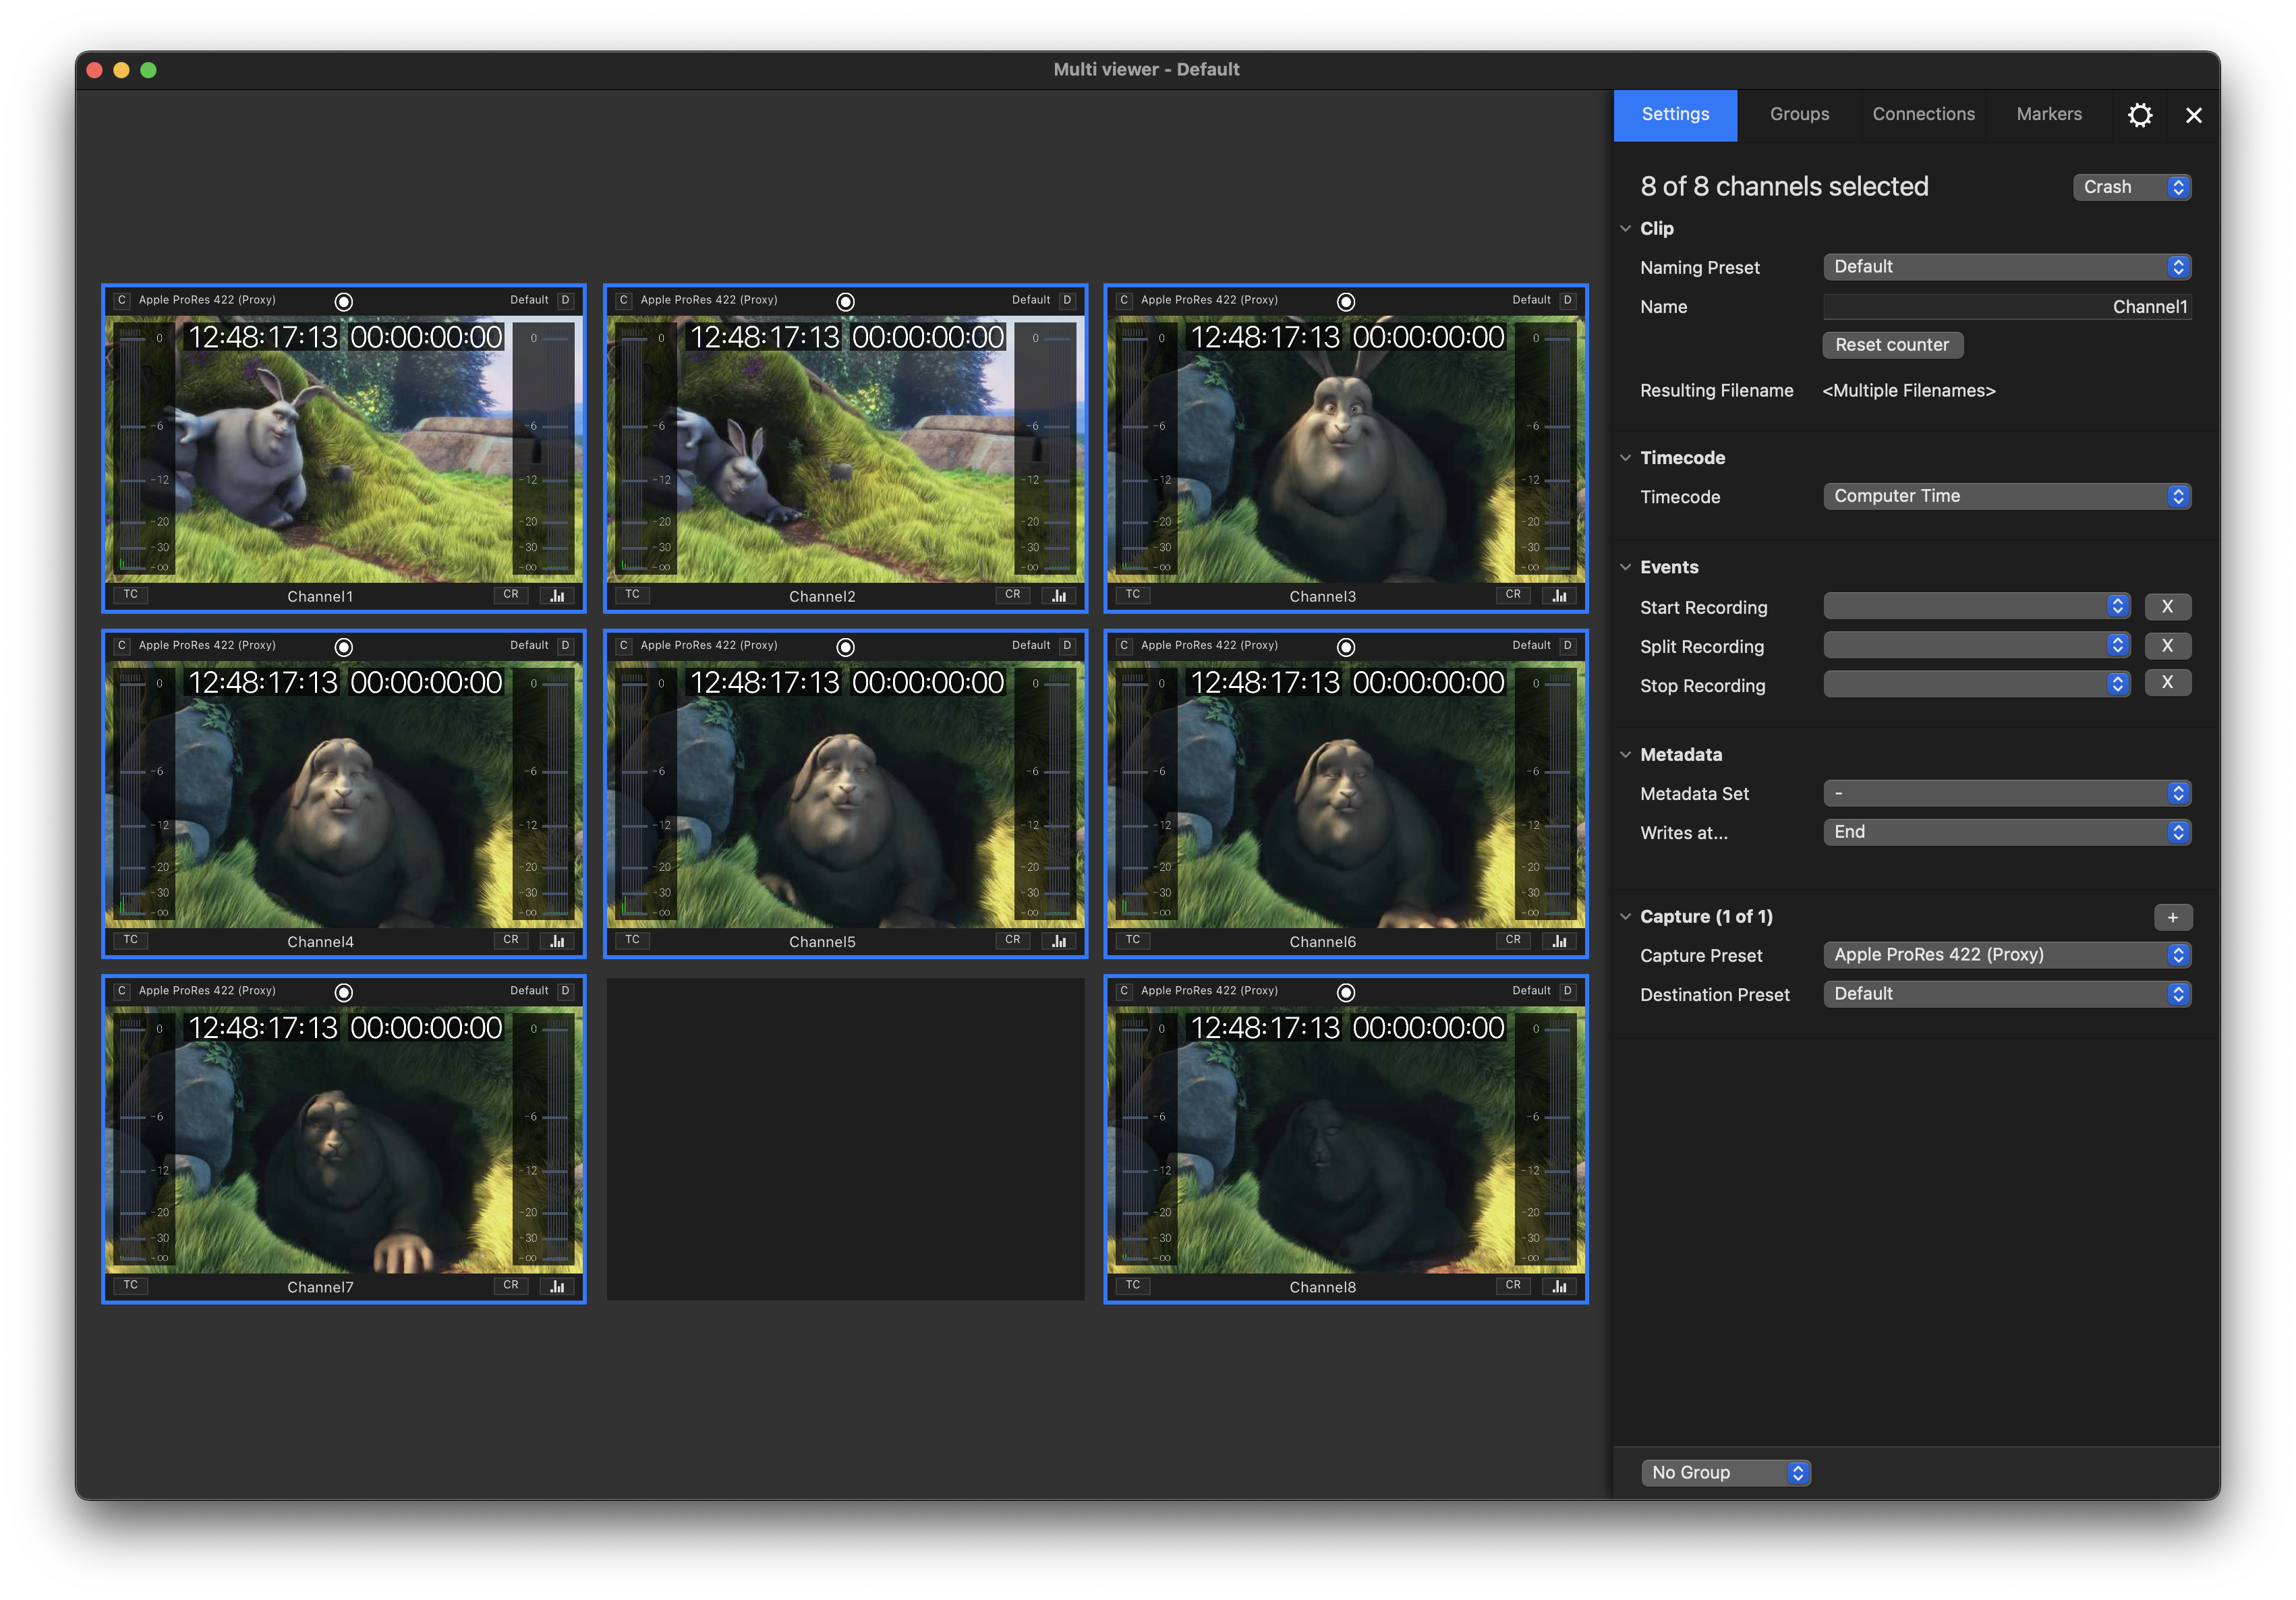Switch to the Groups tab
2296x1600 pixels.
coord(1799,115)
